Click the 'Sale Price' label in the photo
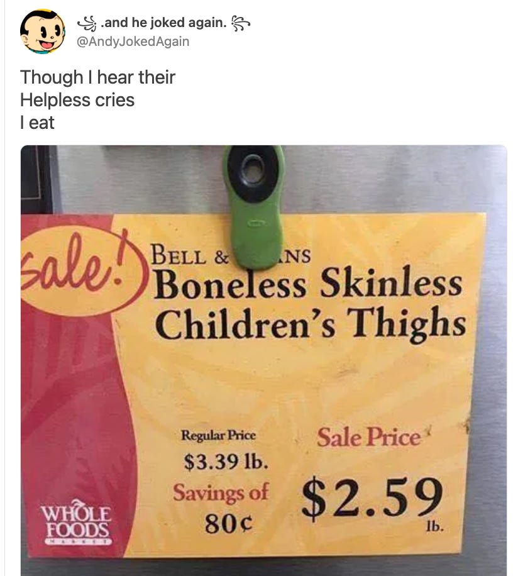 coord(368,437)
